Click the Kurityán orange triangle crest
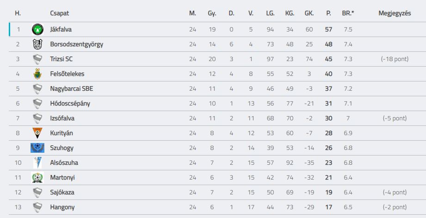This screenshot has width=426, height=218. tap(37, 133)
